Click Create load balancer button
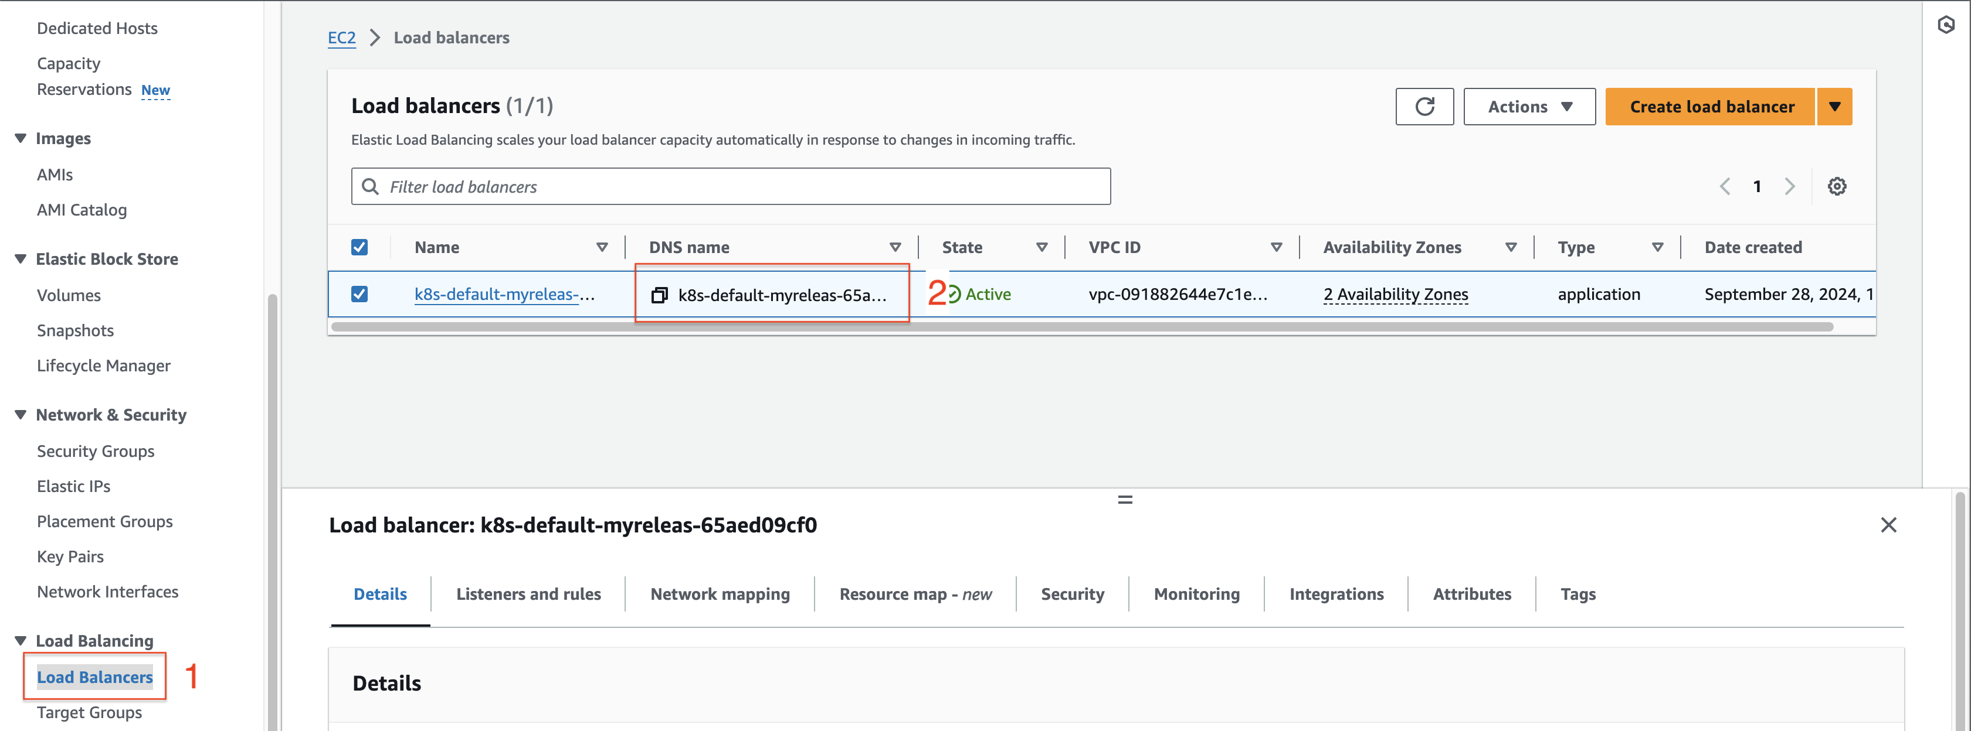 (1711, 106)
